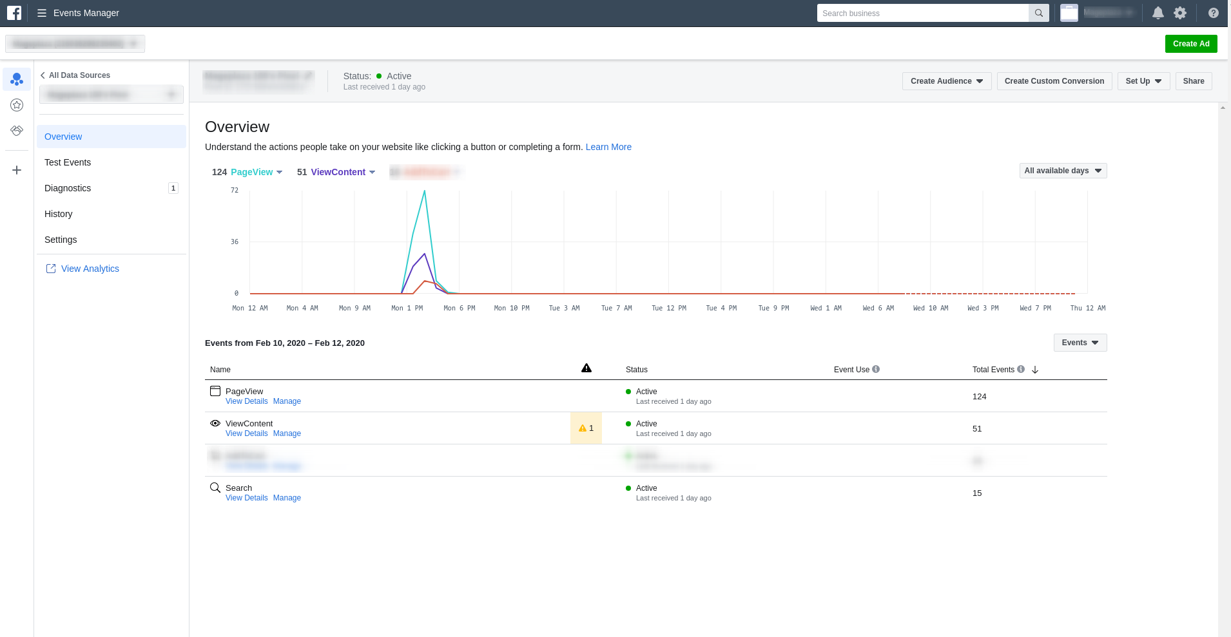Click the business account avatar thumbnail
Viewport: 1231px width, 637px height.
(1069, 13)
